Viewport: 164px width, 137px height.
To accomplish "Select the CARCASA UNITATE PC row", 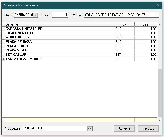I will tap(60, 29).
